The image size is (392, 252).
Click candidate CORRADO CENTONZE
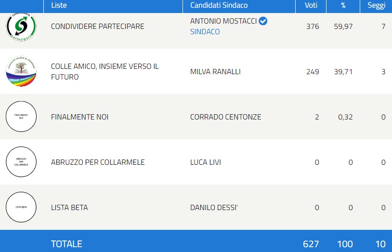point(225,117)
